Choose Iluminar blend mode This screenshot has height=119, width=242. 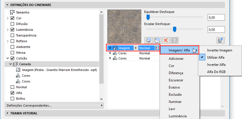tap(175, 102)
